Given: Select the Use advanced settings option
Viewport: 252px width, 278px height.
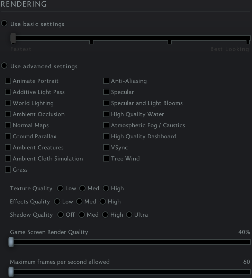Looking at the screenshot, I should (4, 66).
